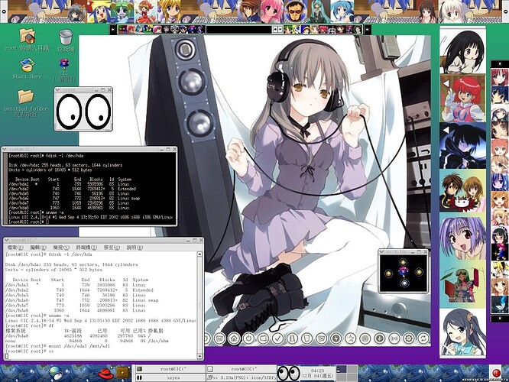Click the checkmark icon in the wallpaper dock

(x=277, y=338)
